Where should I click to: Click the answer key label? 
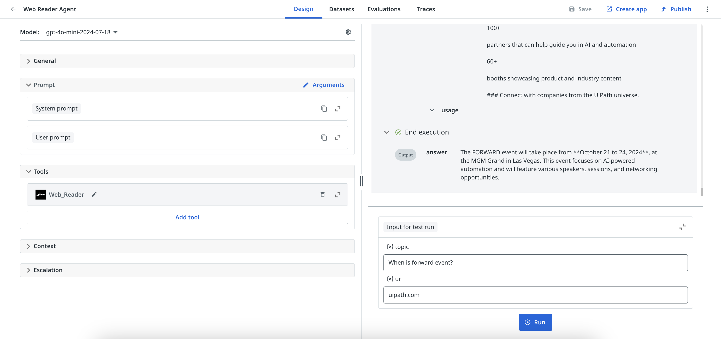point(436,152)
